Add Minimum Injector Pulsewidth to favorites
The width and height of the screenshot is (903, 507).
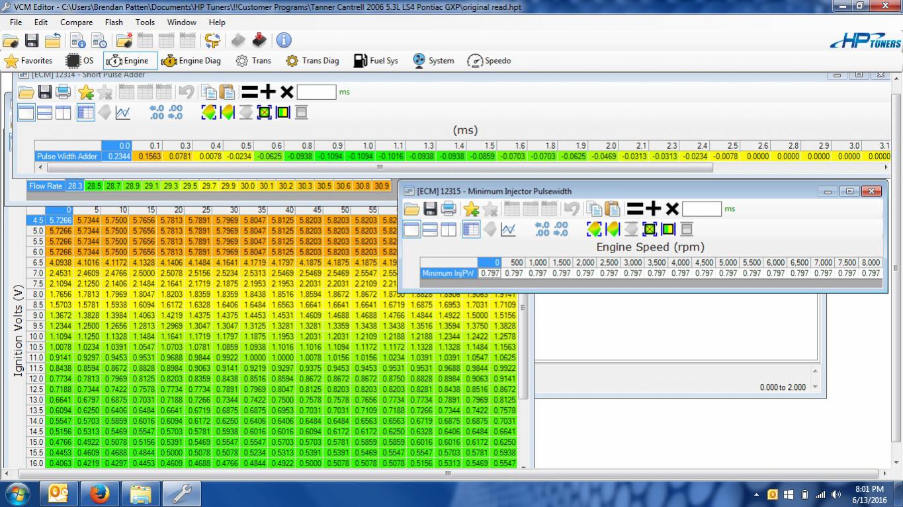coord(472,209)
